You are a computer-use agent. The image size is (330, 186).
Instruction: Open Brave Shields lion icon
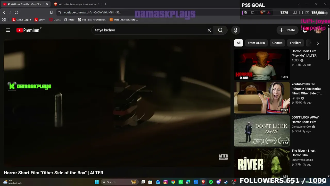pos(262,12)
